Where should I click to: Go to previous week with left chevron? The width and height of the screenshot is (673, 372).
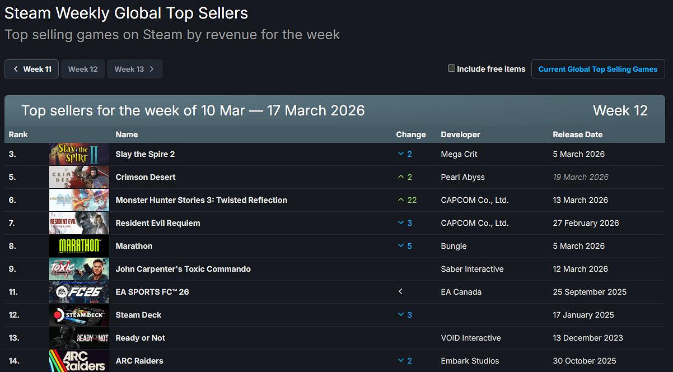coord(16,69)
